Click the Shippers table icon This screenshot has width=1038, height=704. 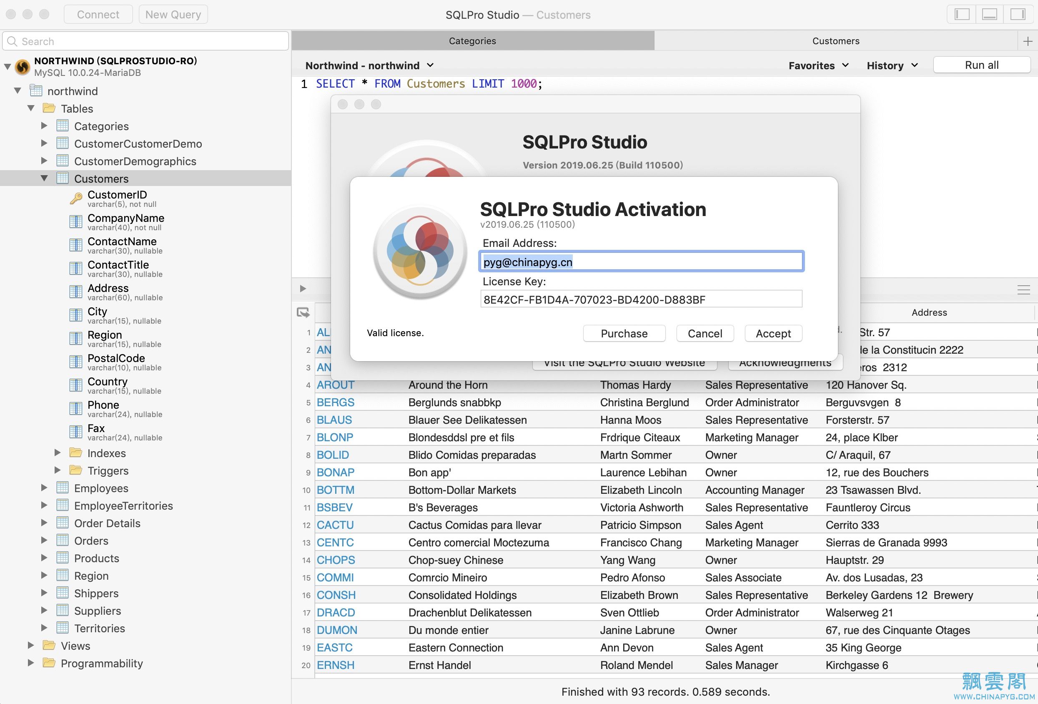coord(63,593)
